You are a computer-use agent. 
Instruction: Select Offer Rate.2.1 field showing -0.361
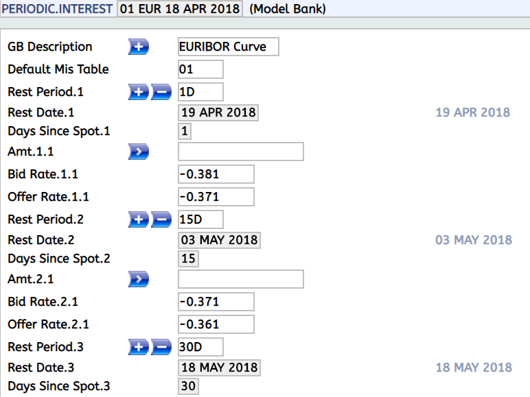[x=216, y=324]
